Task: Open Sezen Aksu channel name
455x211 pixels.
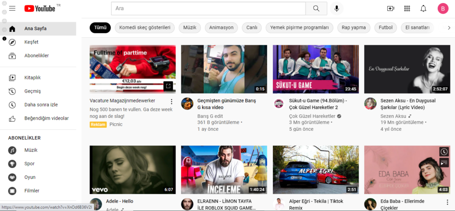Action: [x=394, y=116]
